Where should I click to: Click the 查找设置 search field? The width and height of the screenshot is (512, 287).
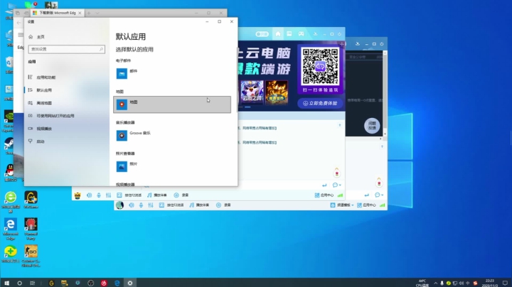67,49
